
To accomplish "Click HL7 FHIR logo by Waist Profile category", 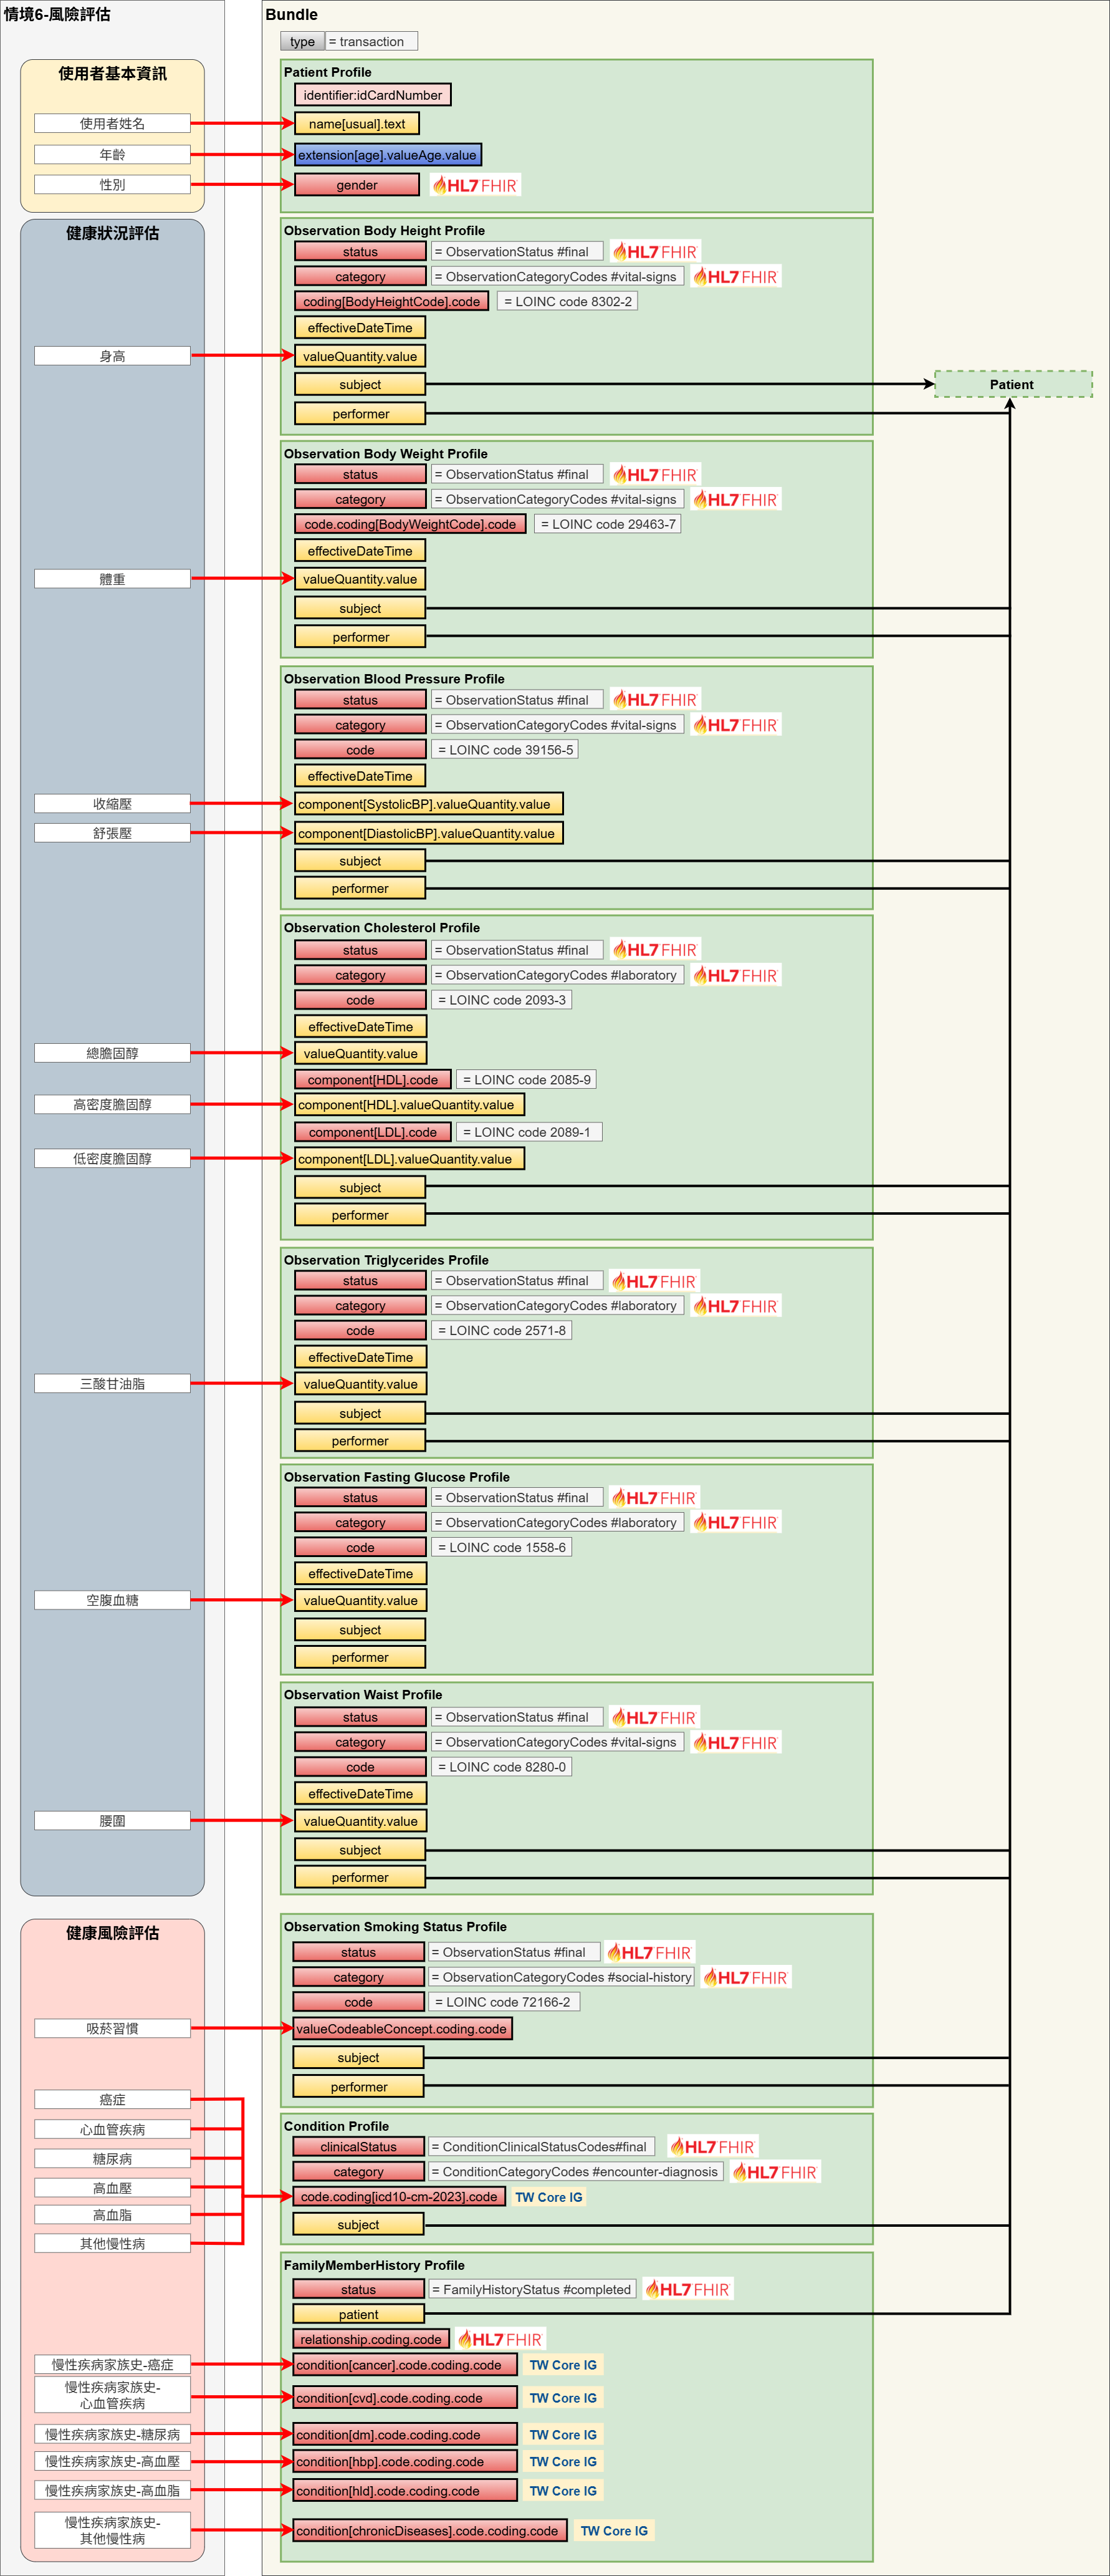I will [735, 1742].
